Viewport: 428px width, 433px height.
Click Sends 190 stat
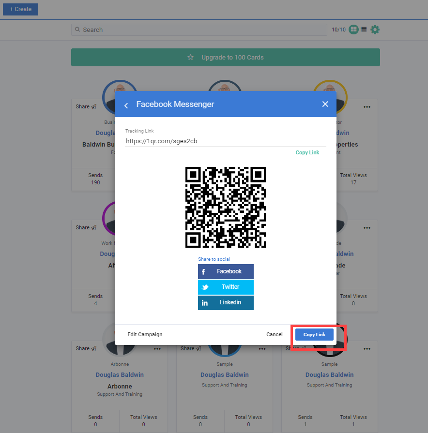[x=95, y=179]
